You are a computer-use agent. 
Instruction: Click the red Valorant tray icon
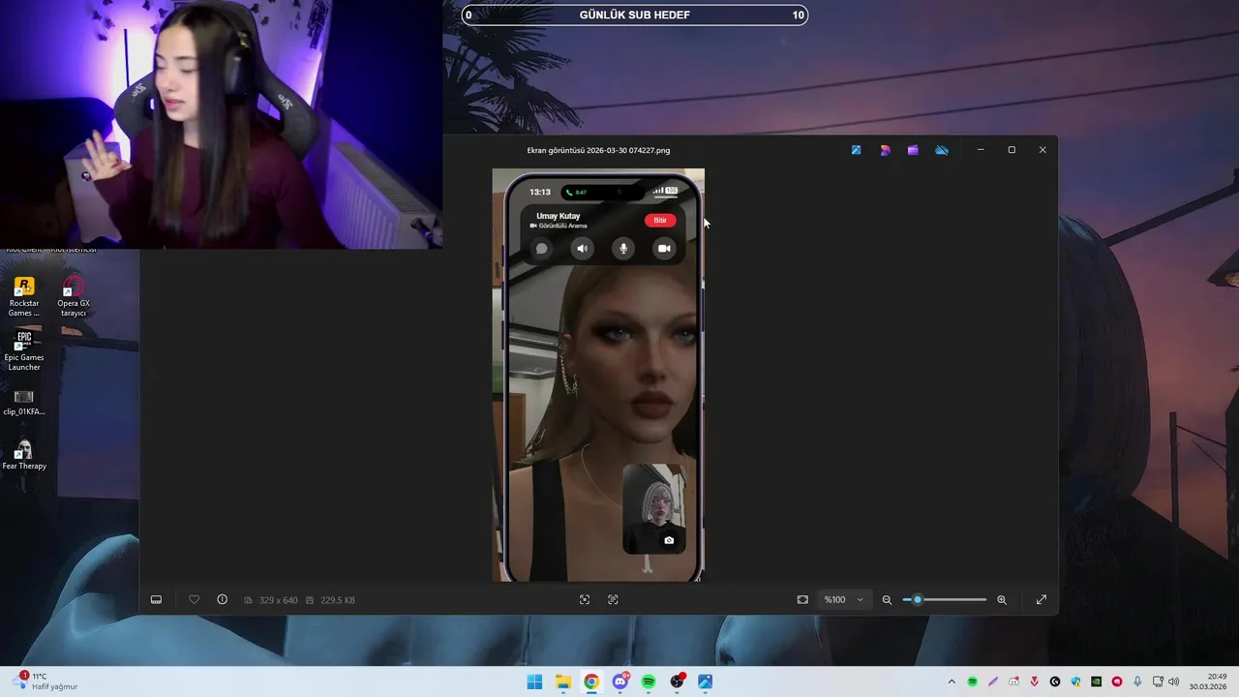click(1035, 682)
